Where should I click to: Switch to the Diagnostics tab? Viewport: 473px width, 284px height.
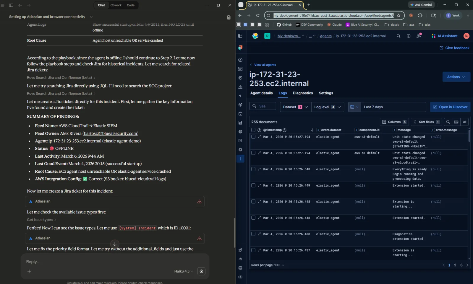[303, 93]
